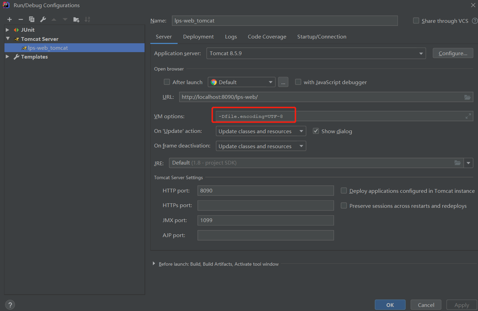Switch to the Server tab
The image size is (478, 311).
pyautogui.click(x=164, y=37)
